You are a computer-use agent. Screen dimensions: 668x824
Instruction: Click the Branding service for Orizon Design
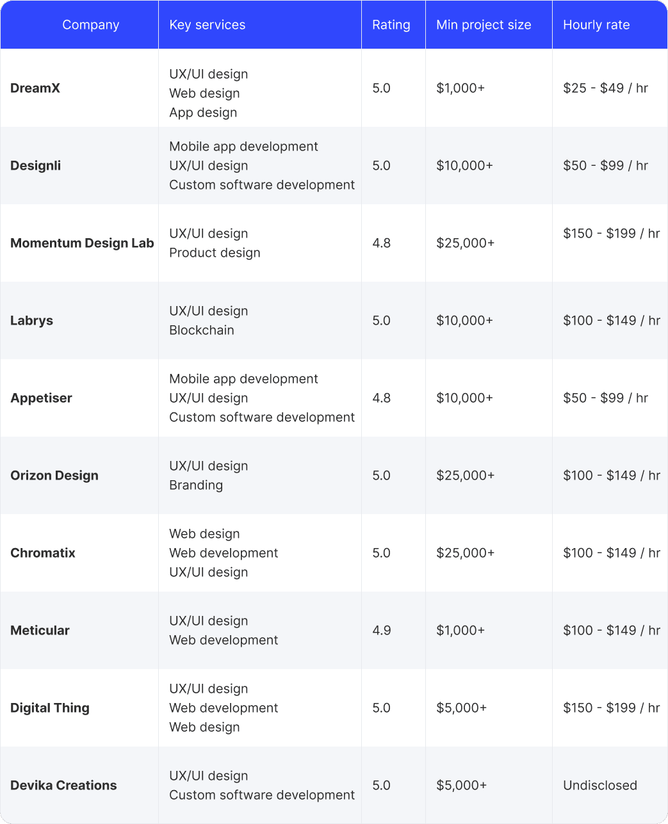point(196,485)
